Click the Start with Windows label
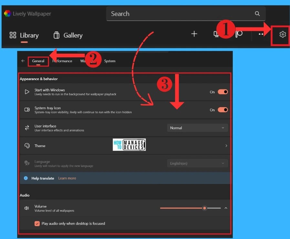Viewport: 290px width, 239px height. (49, 90)
